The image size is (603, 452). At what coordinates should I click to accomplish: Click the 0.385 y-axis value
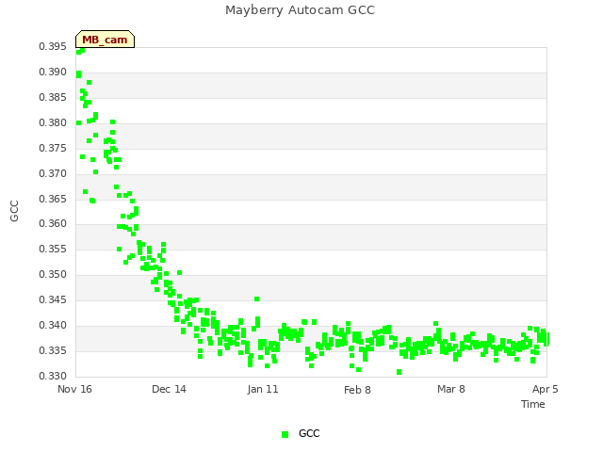[53, 97]
